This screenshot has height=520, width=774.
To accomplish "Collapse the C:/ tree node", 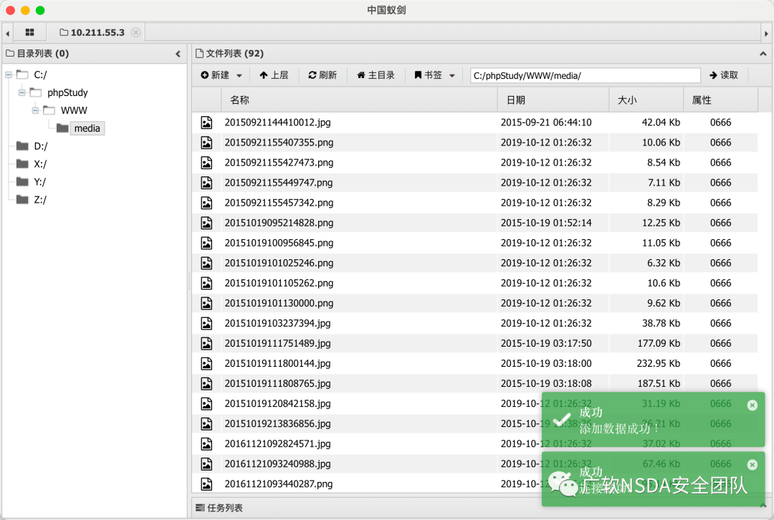I will click(9, 75).
